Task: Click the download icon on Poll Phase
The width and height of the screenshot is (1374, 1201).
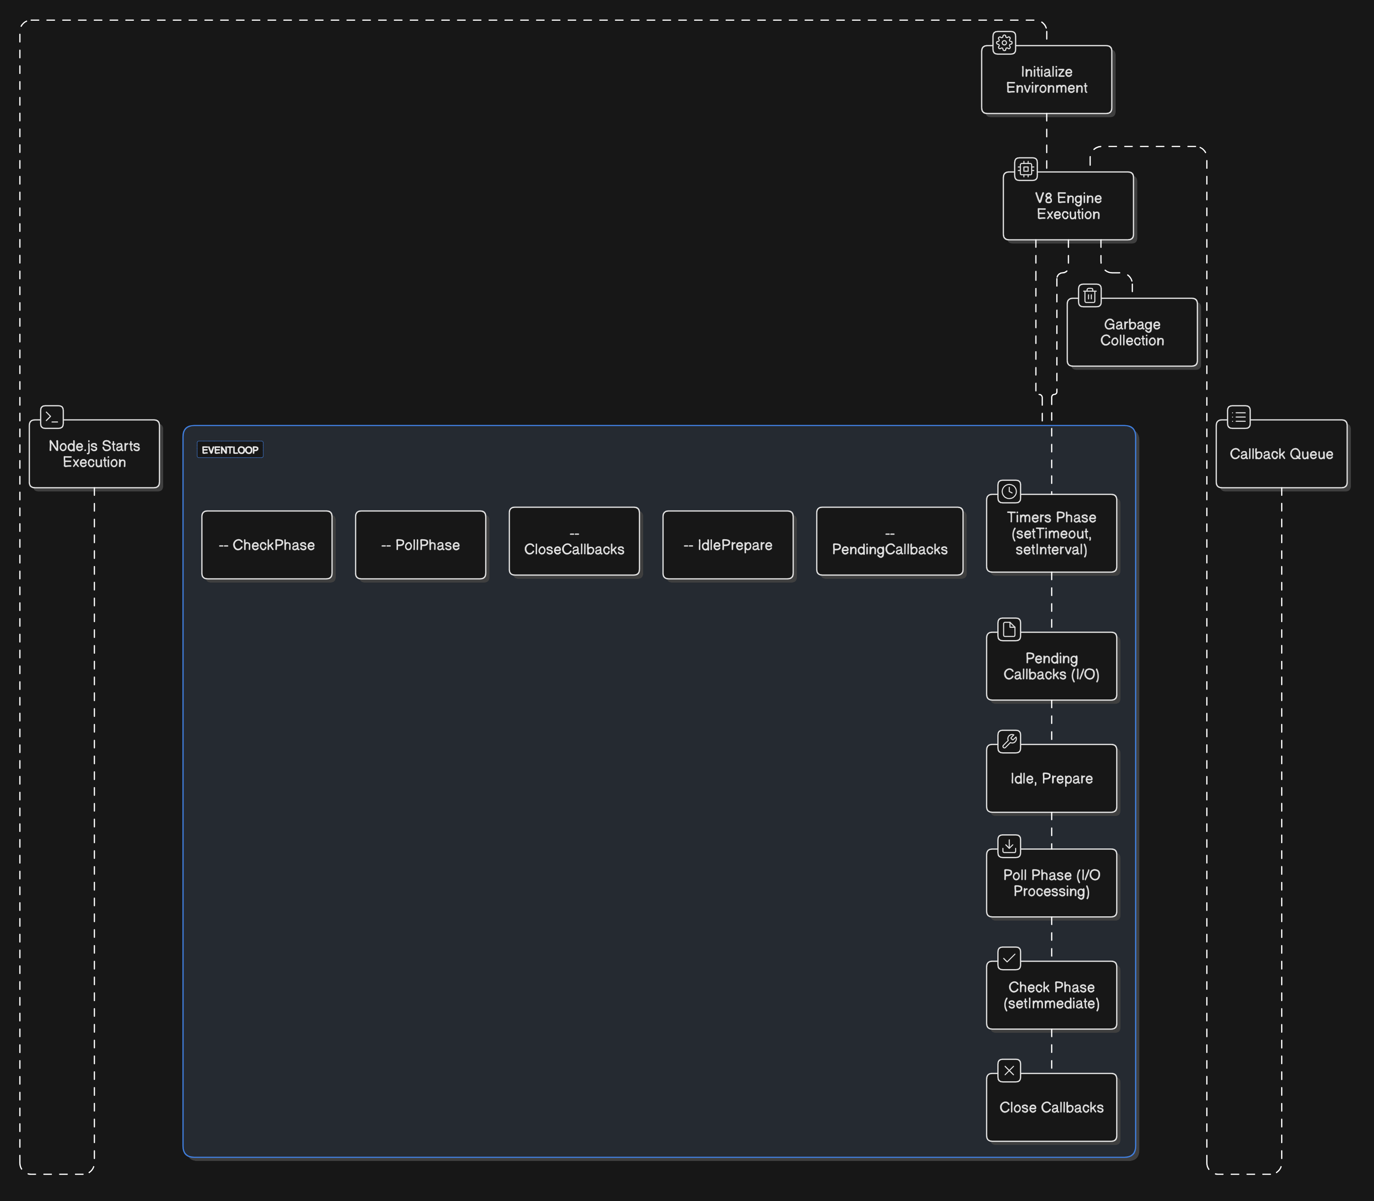Action: pyautogui.click(x=1009, y=846)
